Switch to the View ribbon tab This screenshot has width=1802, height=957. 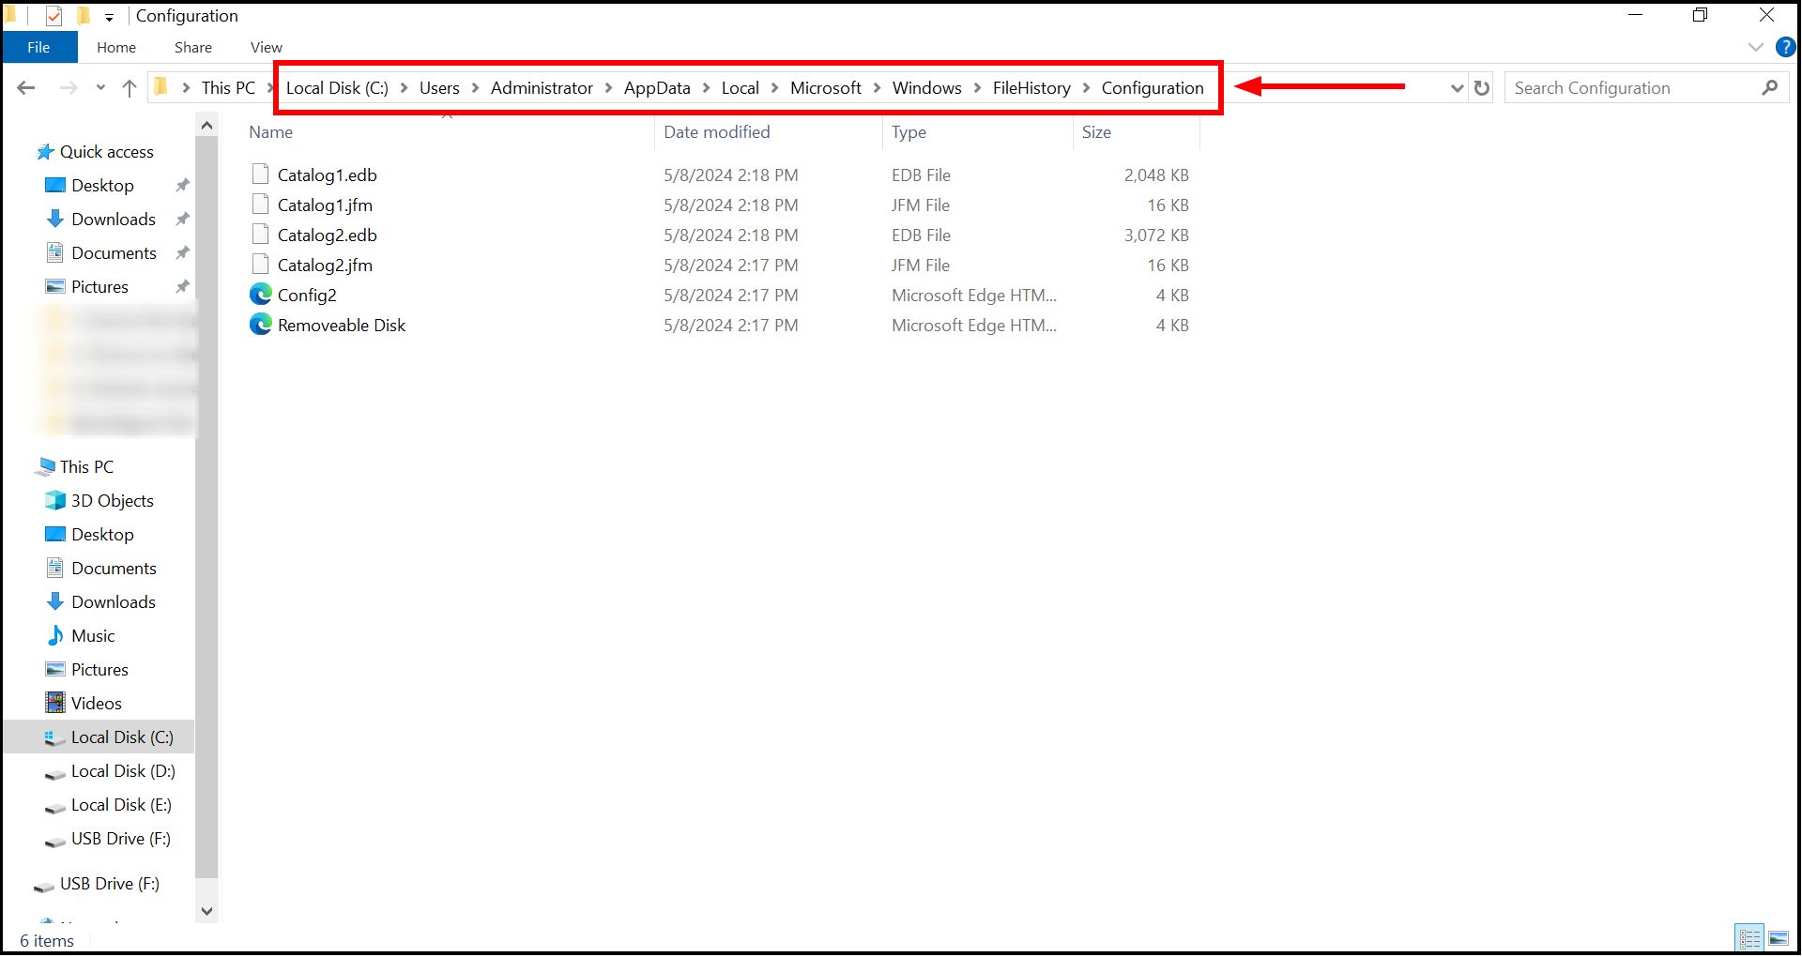[x=267, y=47]
